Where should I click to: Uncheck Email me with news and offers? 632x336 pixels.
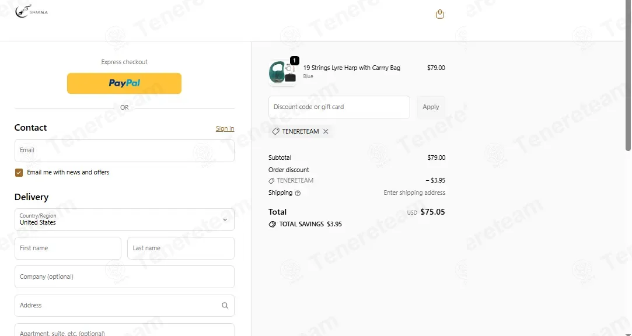[19, 173]
